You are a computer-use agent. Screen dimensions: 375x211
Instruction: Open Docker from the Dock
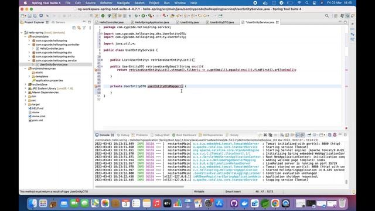click(x=244, y=203)
